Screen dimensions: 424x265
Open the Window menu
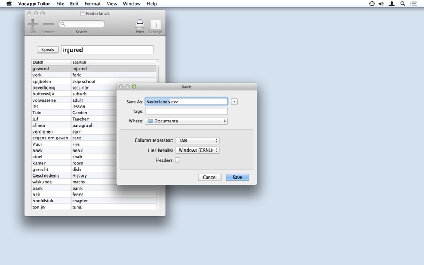point(131,4)
